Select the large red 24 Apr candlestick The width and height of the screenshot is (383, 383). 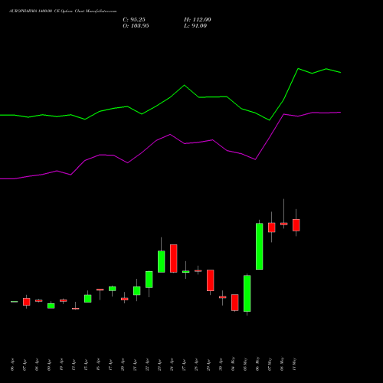(174, 258)
